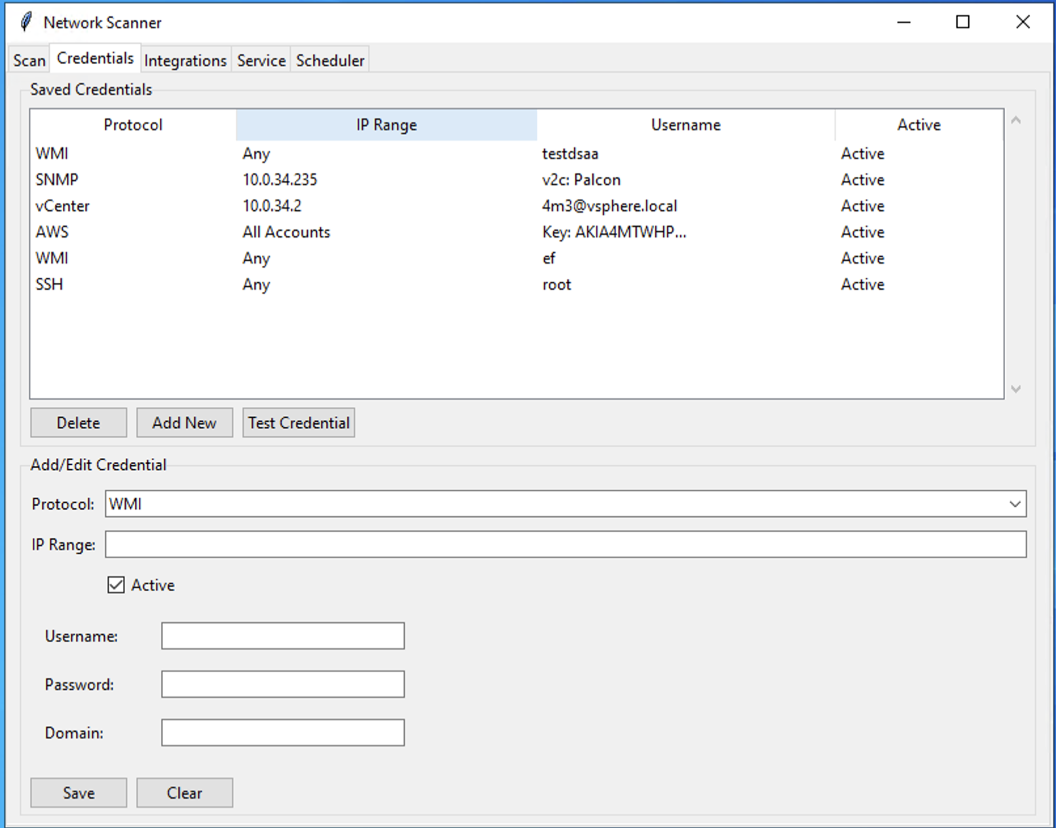Click the scrollbar down arrow
Viewport: 1056px width, 828px height.
1016,388
